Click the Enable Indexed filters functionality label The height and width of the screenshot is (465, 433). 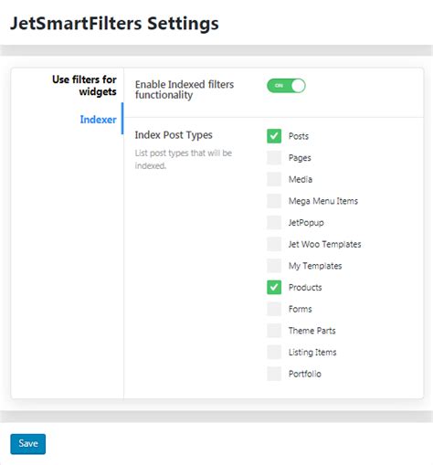(x=185, y=90)
